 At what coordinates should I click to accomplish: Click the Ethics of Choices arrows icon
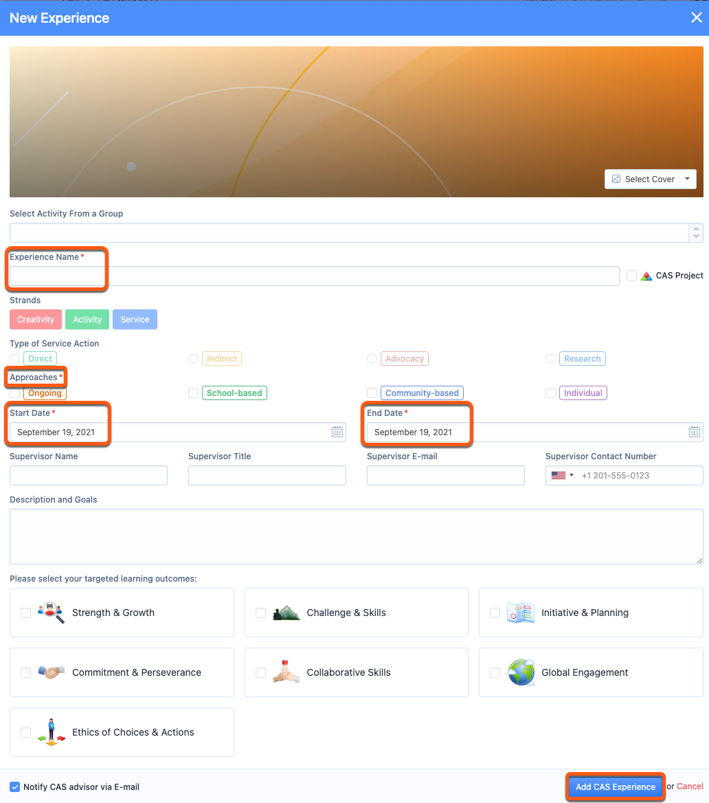(52, 732)
